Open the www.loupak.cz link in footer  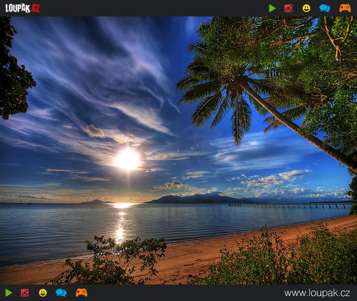pos(317,293)
